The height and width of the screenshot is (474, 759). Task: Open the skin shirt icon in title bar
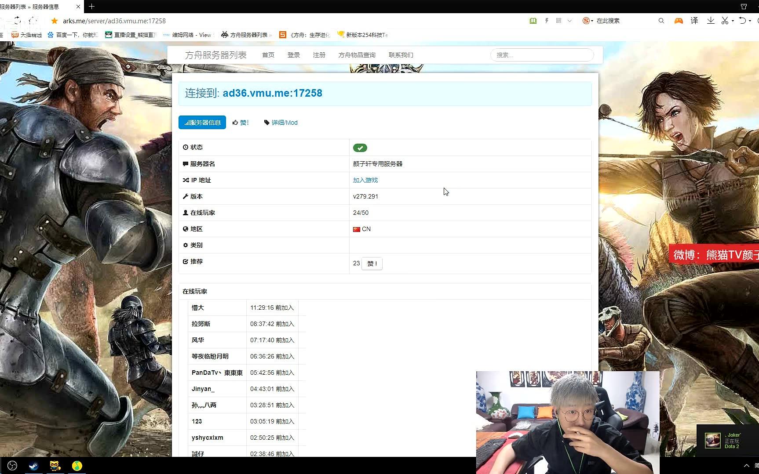coord(744,7)
